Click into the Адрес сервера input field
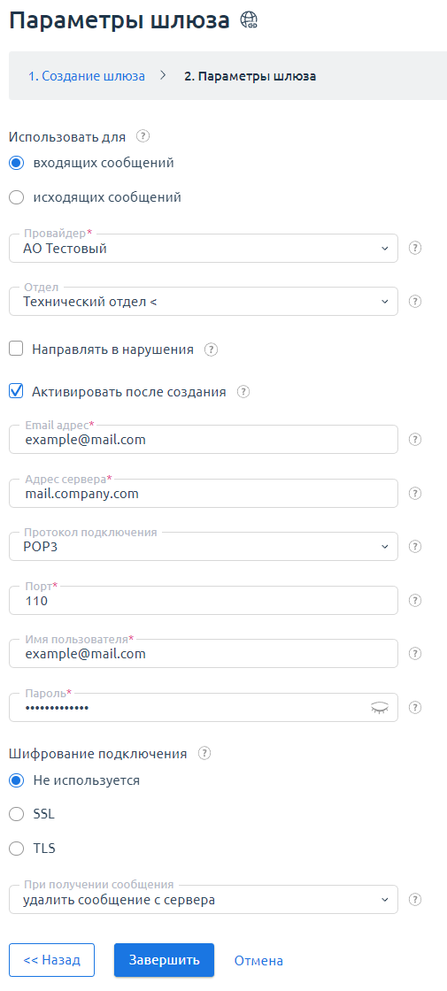The height and width of the screenshot is (991, 447). pos(204,494)
